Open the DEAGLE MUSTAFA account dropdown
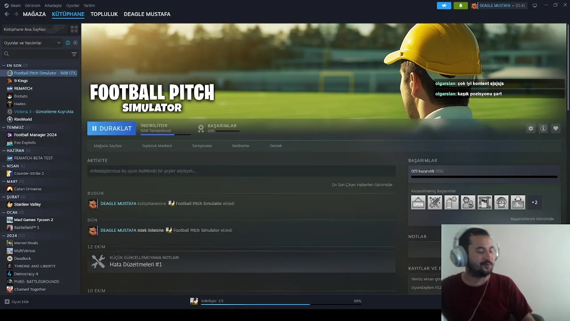This screenshot has height=321, width=570. pyautogui.click(x=498, y=5)
